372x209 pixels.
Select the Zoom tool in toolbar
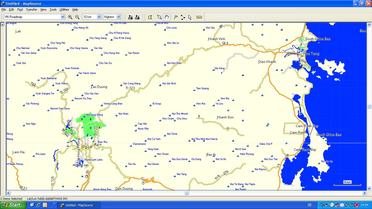pyautogui.click(x=159, y=17)
